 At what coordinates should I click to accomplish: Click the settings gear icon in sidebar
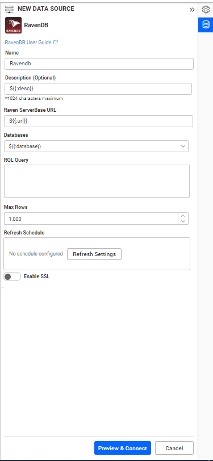[x=206, y=10]
